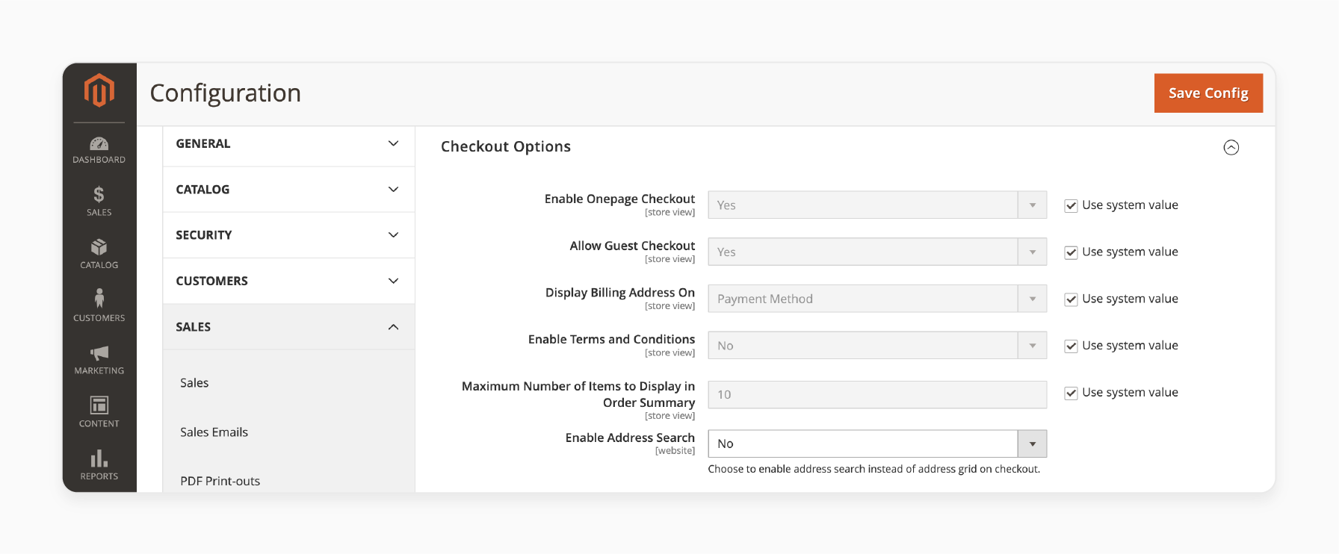Open the Dashboard gauge icon
Screen dimensions: 1339x554
coord(99,144)
